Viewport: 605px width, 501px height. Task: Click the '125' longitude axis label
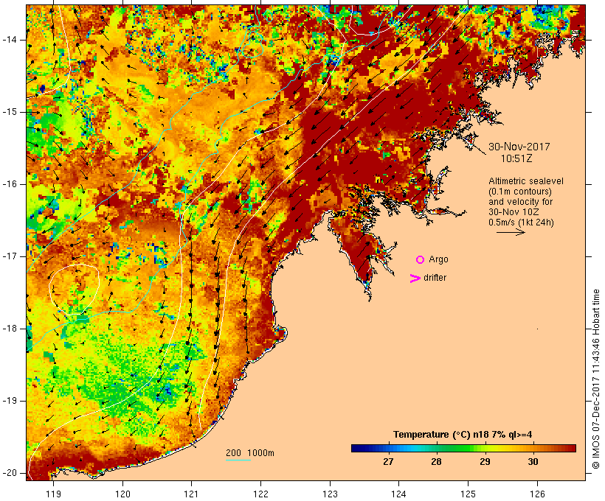(x=468, y=494)
